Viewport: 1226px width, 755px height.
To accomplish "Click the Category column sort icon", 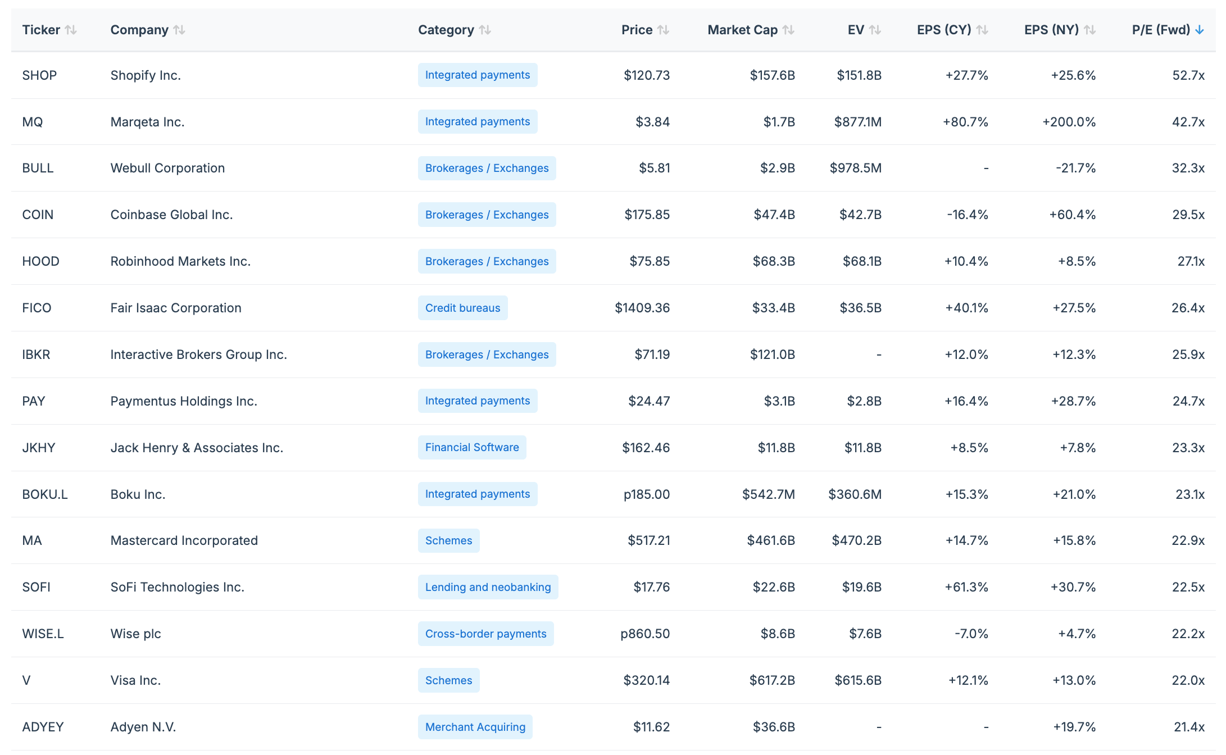I will [485, 30].
